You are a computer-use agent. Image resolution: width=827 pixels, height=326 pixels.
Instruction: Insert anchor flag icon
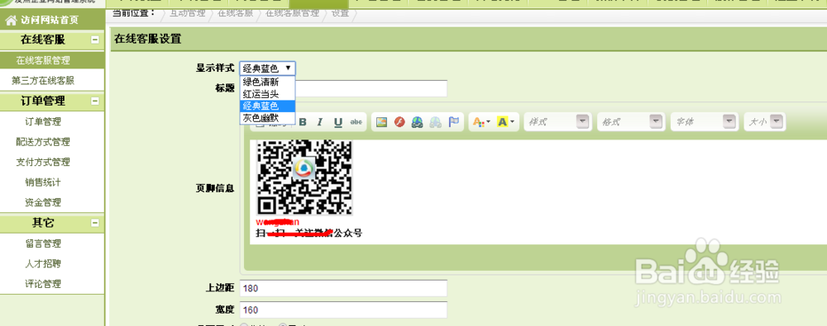click(453, 122)
